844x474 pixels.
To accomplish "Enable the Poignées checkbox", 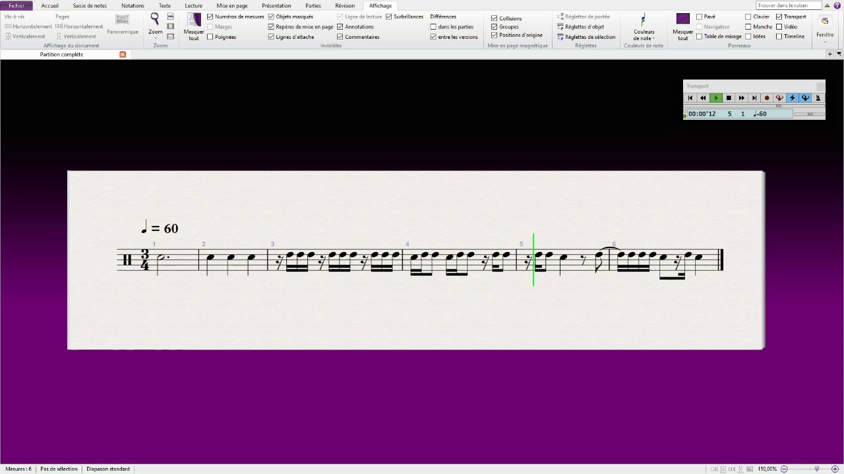I will coord(210,37).
